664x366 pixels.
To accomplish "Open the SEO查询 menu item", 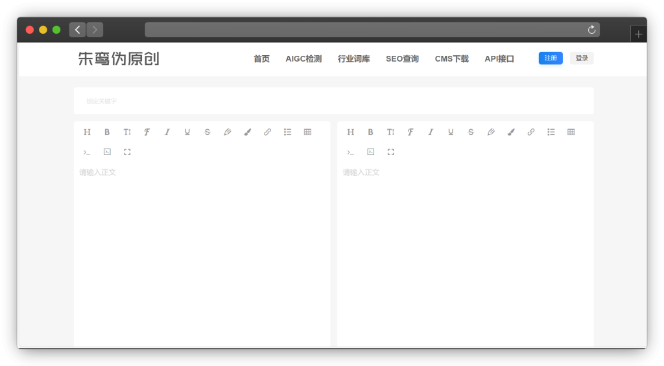I will (x=402, y=59).
